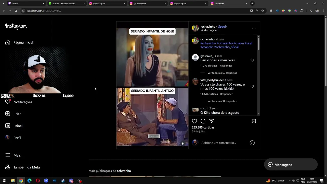
Task: Open ochavinho profile name in post header
Action: pyautogui.click(x=208, y=27)
